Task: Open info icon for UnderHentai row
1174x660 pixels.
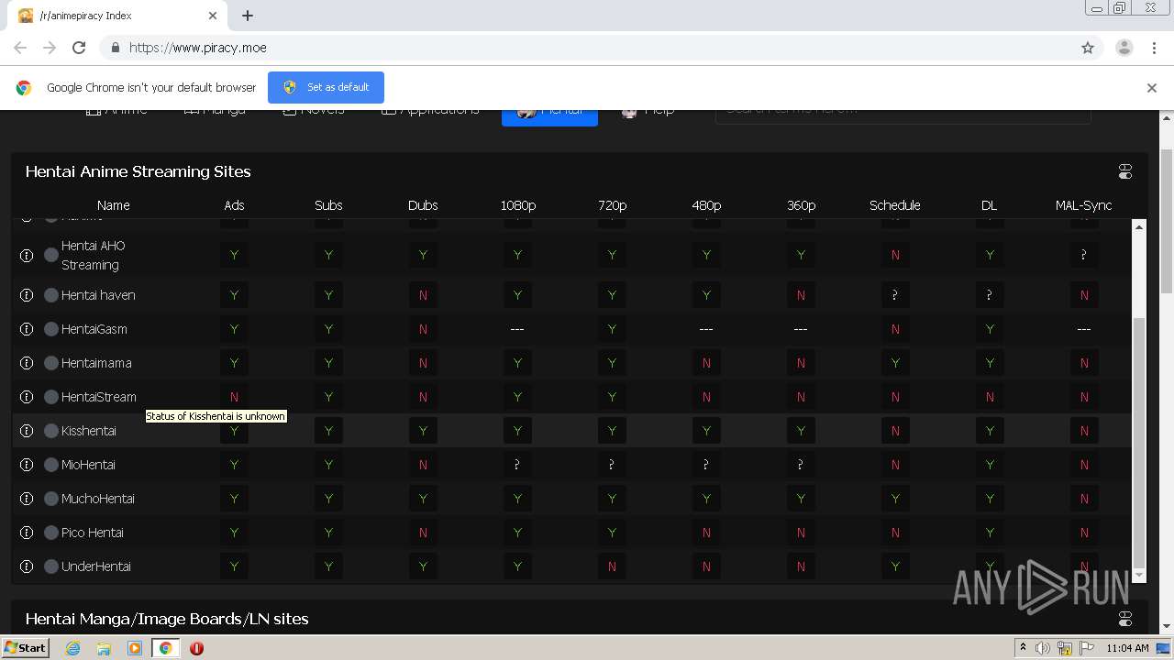Action: [x=27, y=566]
